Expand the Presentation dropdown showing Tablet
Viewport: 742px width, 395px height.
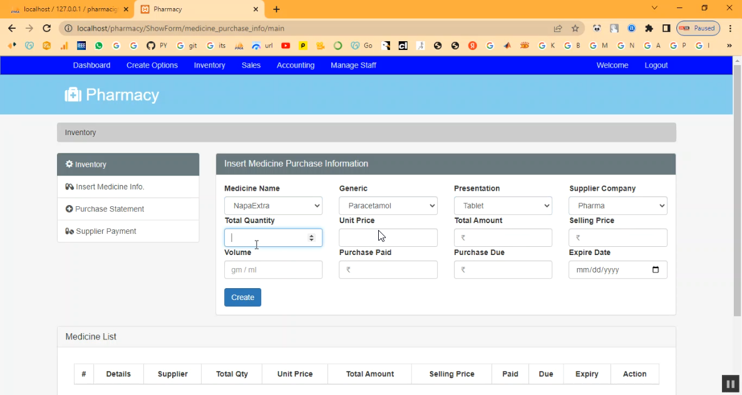tap(503, 206)
